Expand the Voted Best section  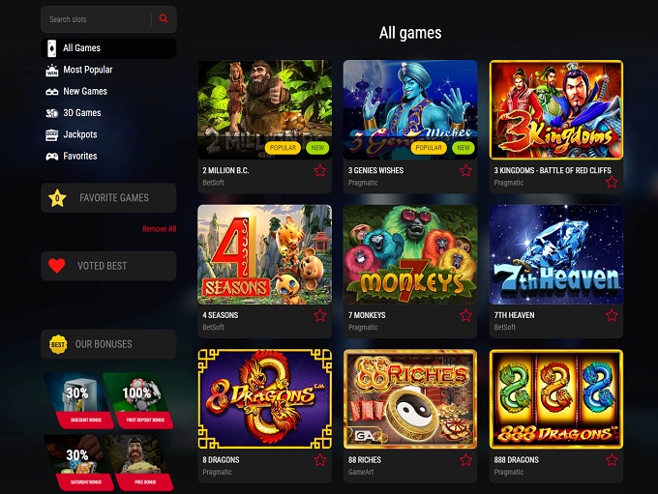(108, 266)
